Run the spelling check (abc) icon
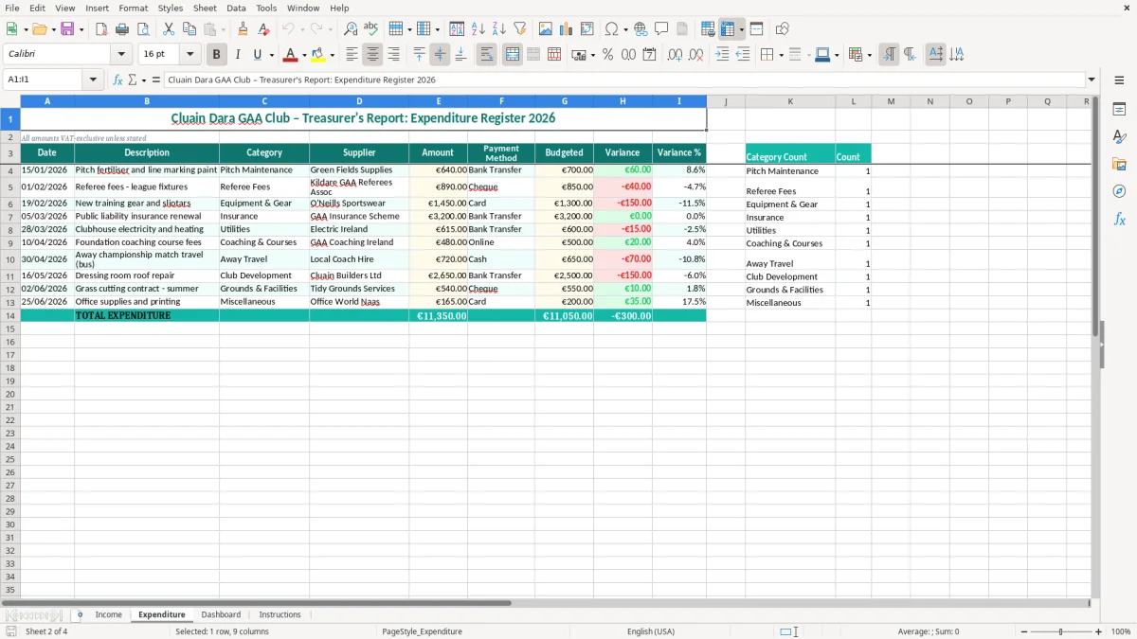 [x=371, y=29]
